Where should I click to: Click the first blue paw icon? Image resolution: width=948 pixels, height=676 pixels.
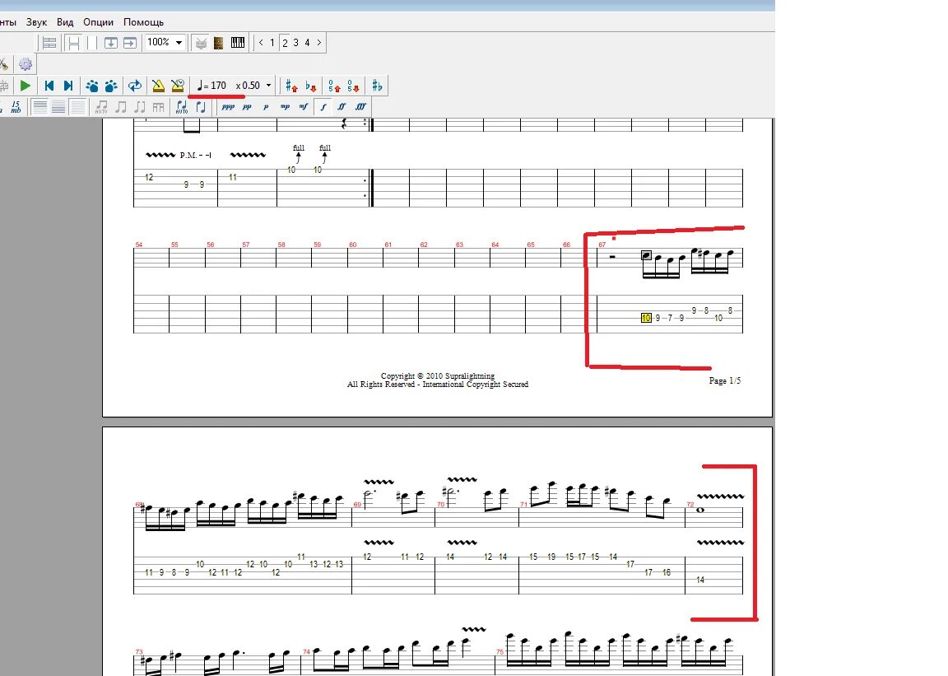[x=92, y=86]
